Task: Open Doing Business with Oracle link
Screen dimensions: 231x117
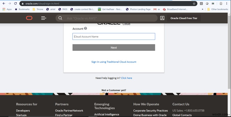Action: coord(150,115)
